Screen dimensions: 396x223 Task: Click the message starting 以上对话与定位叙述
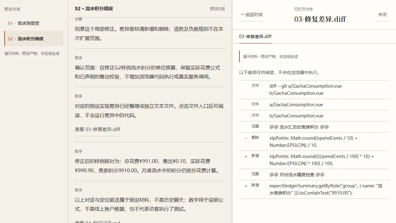tap(149, 204)
